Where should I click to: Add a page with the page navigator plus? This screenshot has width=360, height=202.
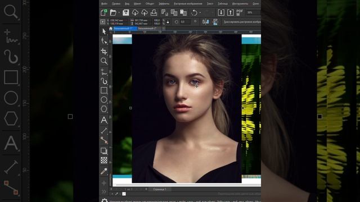pos(146,189)
